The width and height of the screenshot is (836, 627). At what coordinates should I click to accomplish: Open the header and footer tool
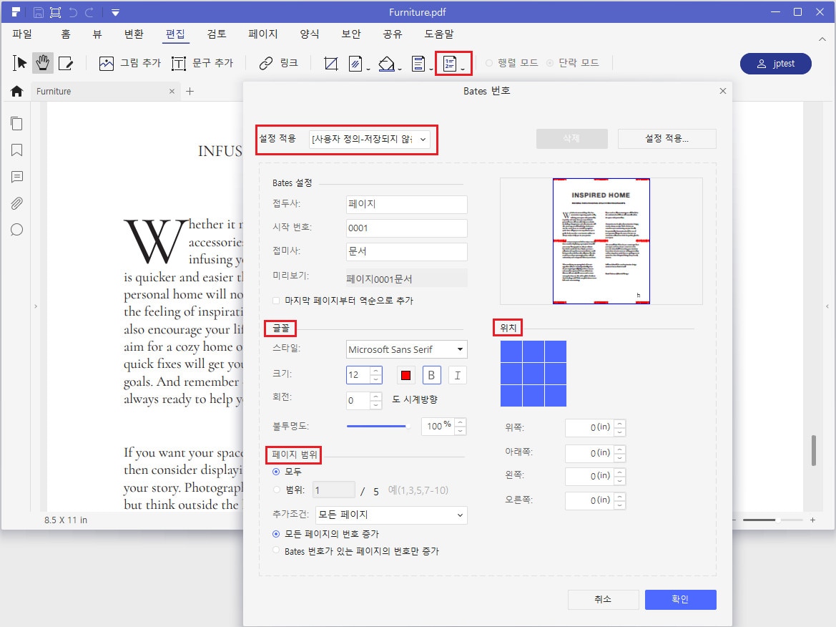point(418,64)
